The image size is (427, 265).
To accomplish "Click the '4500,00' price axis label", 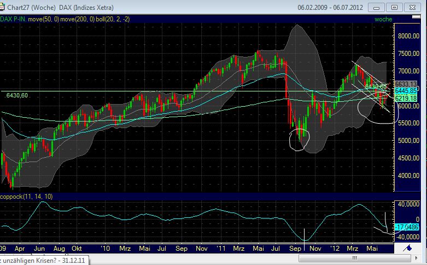I will click(x=408, y=158).
